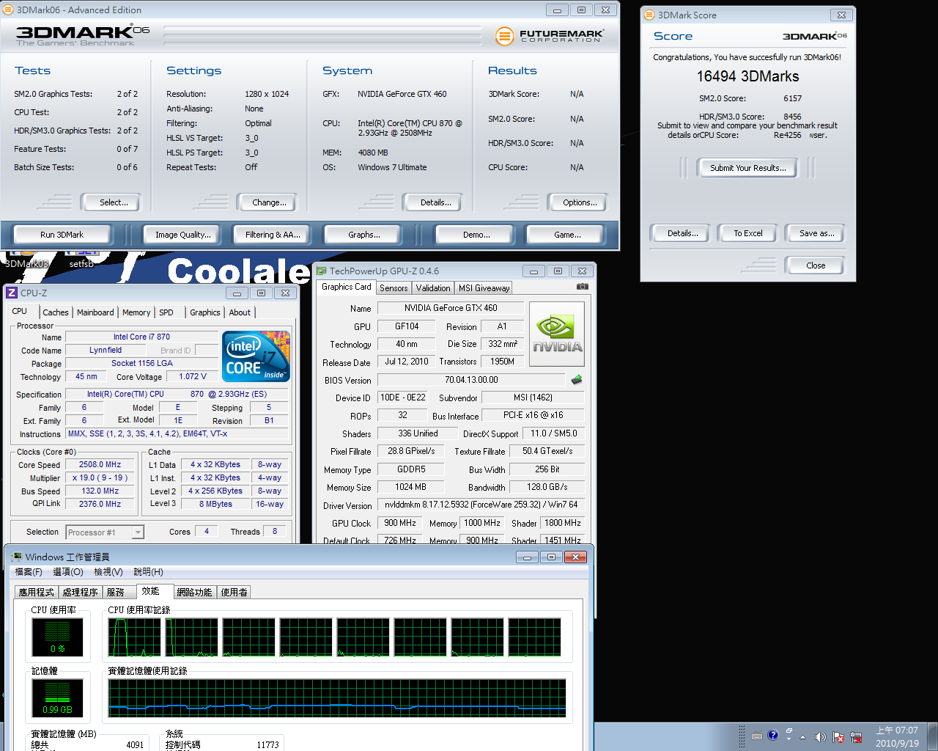Click the Action Center flag tray icon
This screenshot has height=751, width=938.
tap(838, 736)
